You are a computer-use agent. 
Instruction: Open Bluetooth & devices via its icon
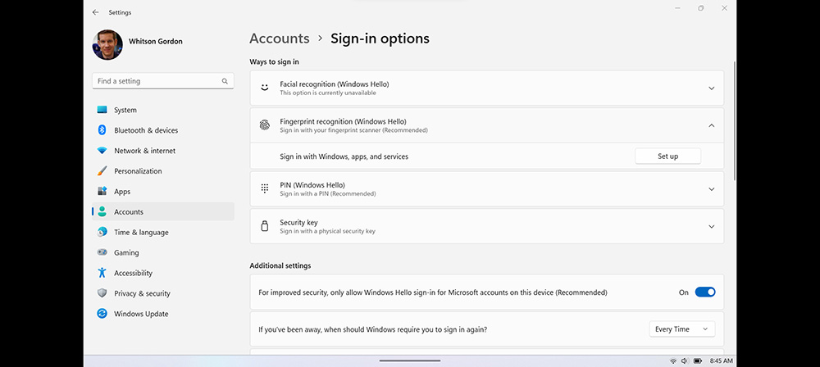tap(102, 130)
